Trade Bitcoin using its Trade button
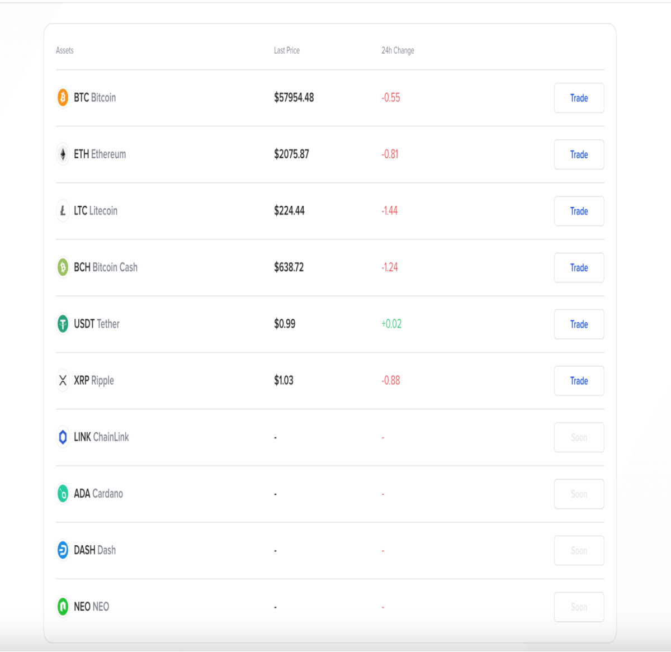This screenshot has width=671, height=652. tap(579, 98)
